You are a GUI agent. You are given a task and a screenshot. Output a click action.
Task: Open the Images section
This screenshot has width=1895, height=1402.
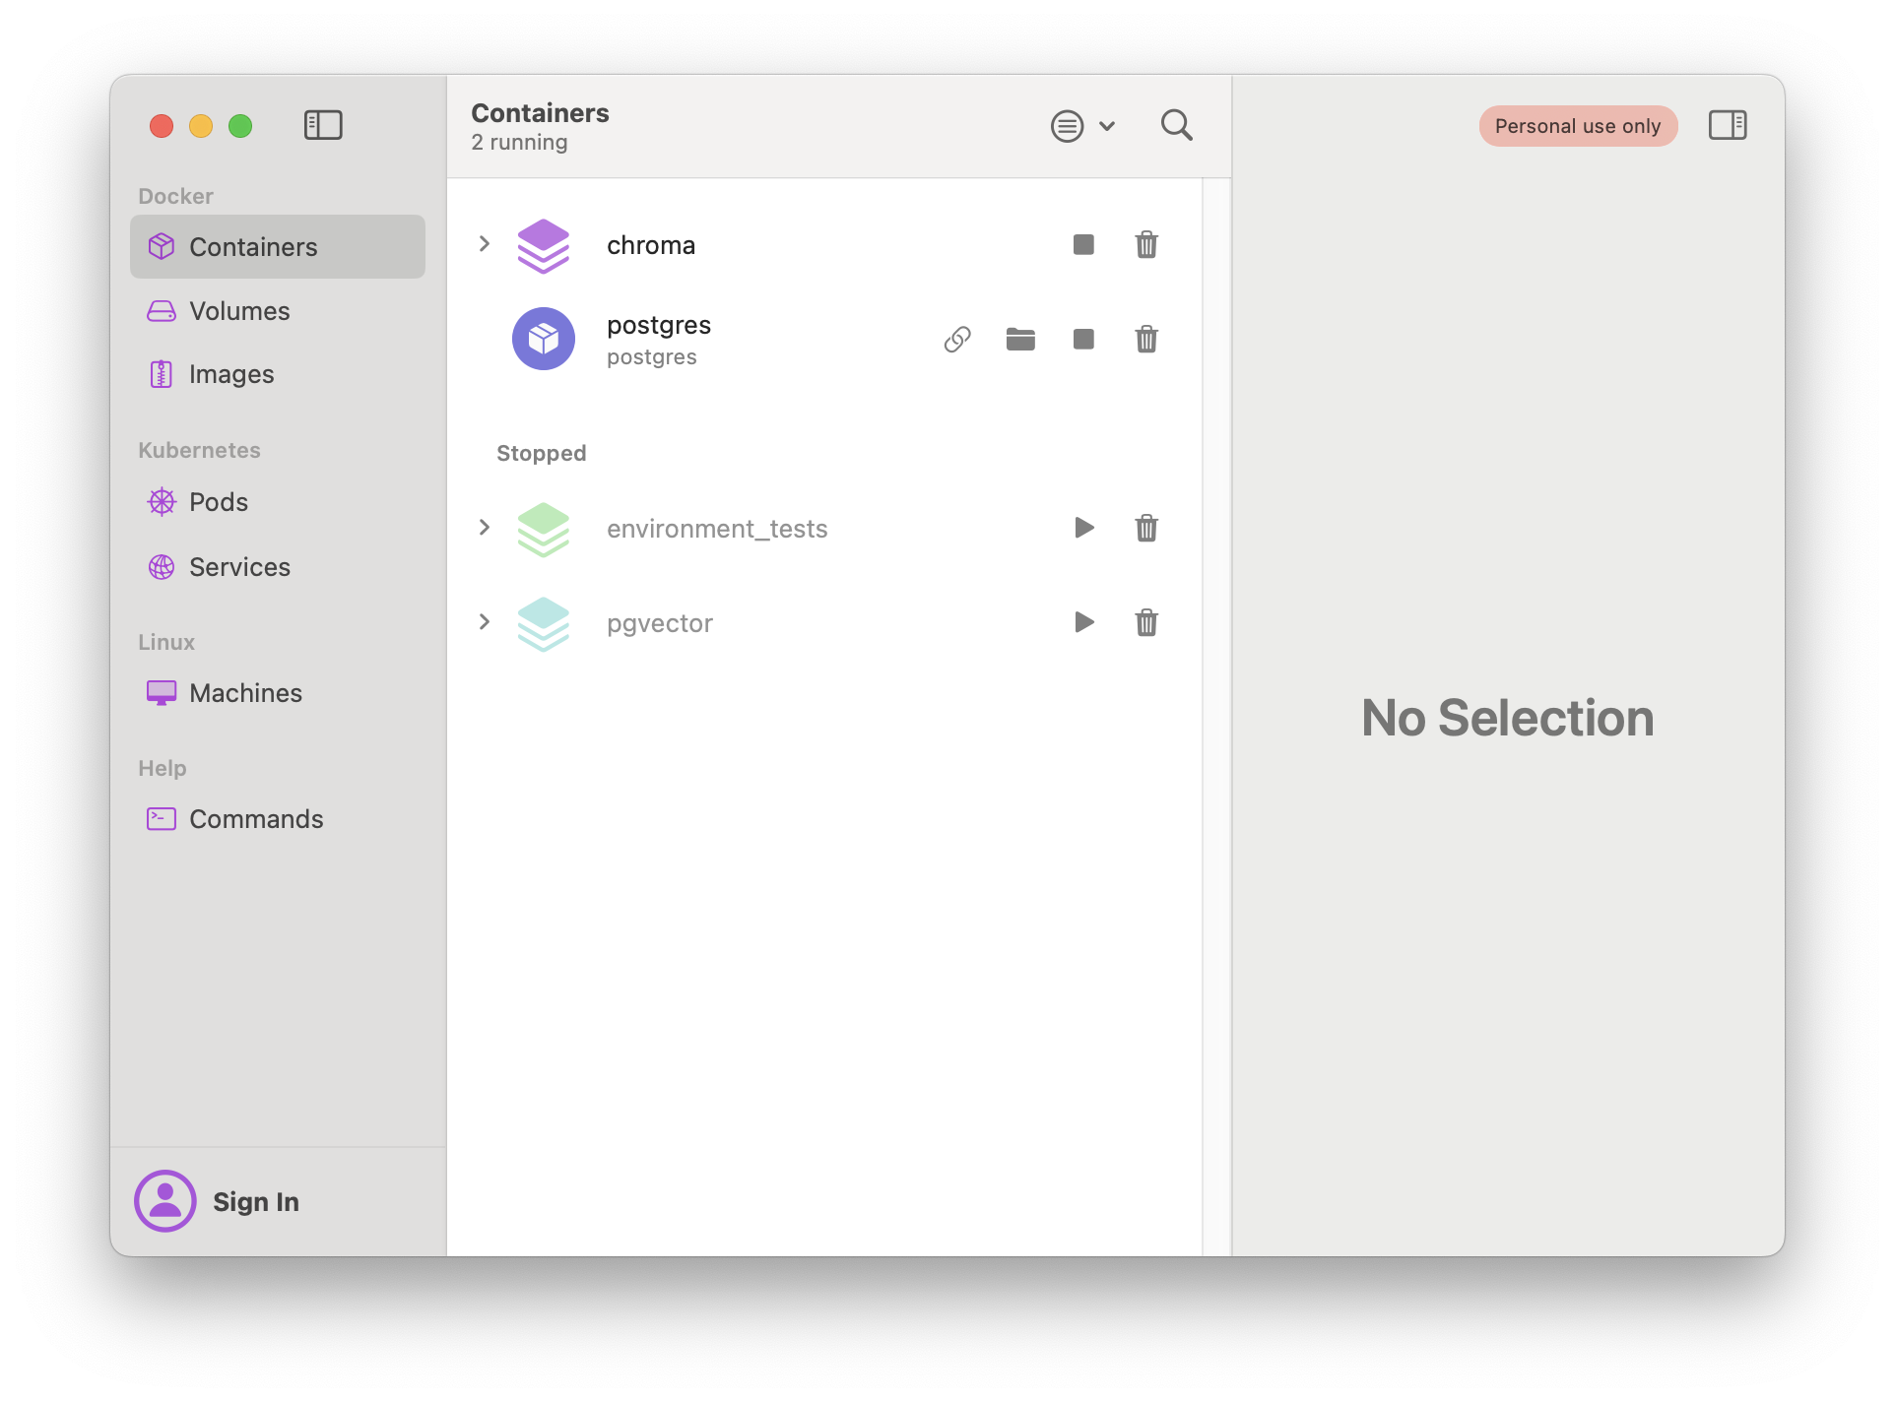click(x=231, y=372)
